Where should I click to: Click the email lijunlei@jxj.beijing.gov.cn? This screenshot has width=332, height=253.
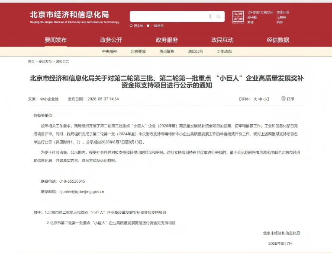coord(82,192)
